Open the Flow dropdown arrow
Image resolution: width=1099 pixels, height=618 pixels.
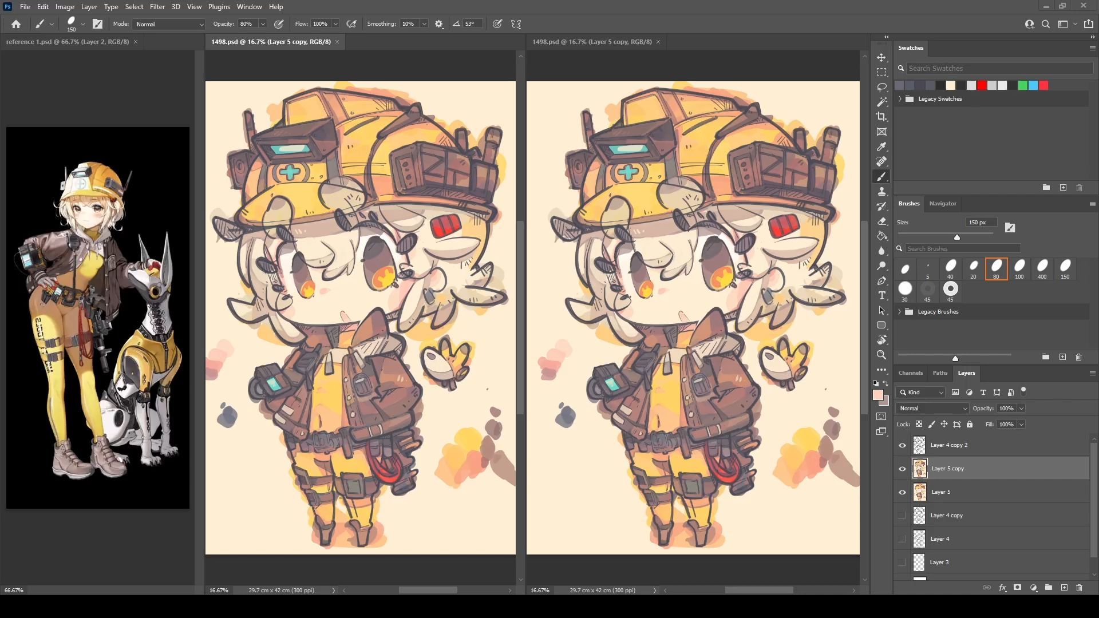pyautogui.click(x=335, y=24)
